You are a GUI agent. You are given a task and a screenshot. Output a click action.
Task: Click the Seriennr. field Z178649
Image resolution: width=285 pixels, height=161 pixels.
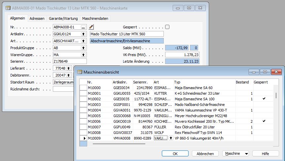pos(70,61)
